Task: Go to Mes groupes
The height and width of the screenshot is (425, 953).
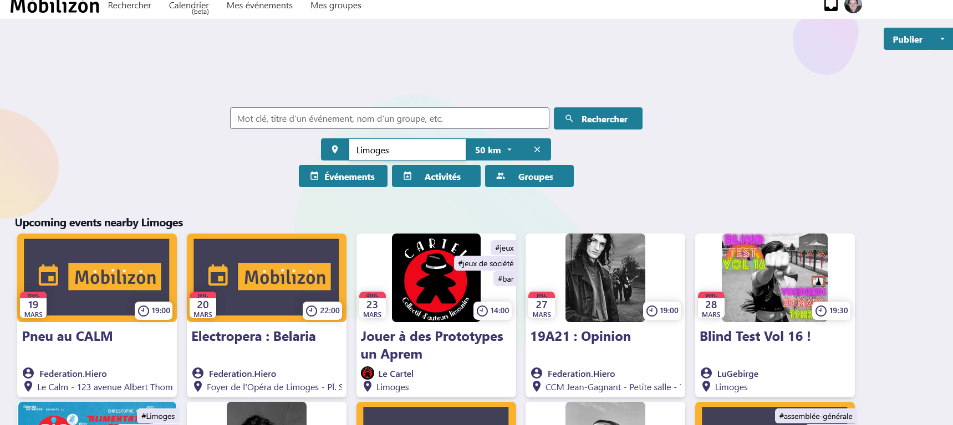Action: pos(336,6)
